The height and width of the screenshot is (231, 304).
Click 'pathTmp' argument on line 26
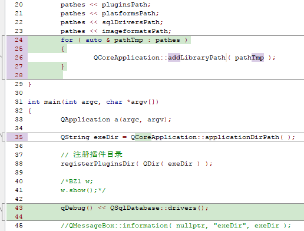(x=249, y=58)
